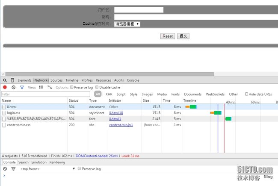Open initiator link ii.html:1
Viewport: 278px width, 186px height.
(x=115, y=119)
